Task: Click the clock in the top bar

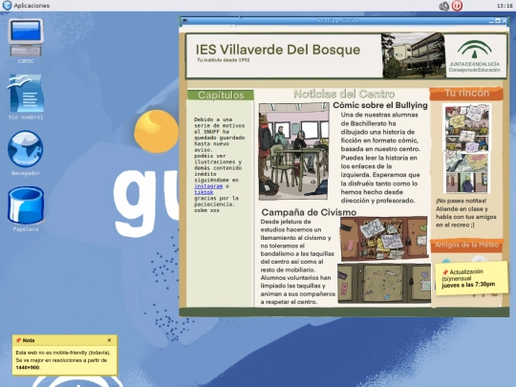Action: click(x=505, y=6)
